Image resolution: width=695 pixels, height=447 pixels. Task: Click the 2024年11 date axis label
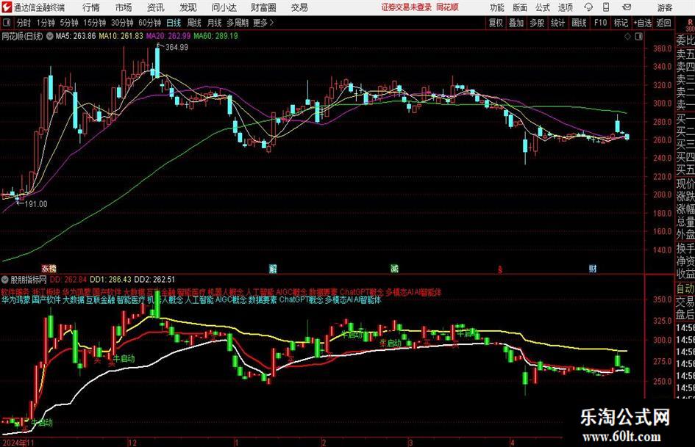18,442
